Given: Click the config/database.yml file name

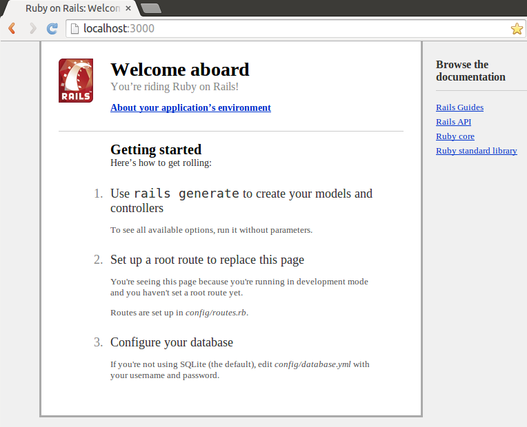Looking at the screenshot, I should (x=312, y=364).
